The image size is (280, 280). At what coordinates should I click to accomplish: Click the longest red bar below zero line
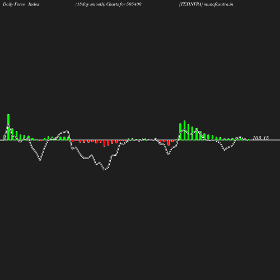105,143
